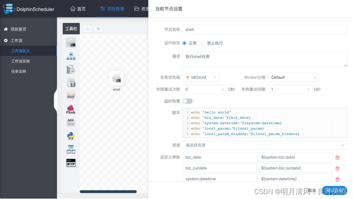The width and height of the screenshot is (353, 199).
Task: Select the SQL task tool icon
Action: click(71, 83)
